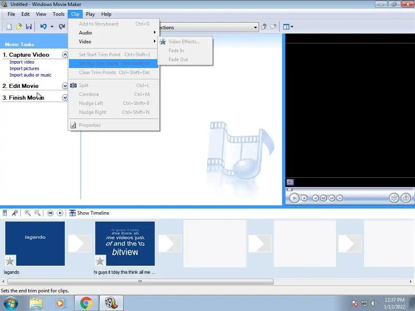Click the storyboard horizontal scrollbar
The image size is (415, 311).
[x=140, y=282]
